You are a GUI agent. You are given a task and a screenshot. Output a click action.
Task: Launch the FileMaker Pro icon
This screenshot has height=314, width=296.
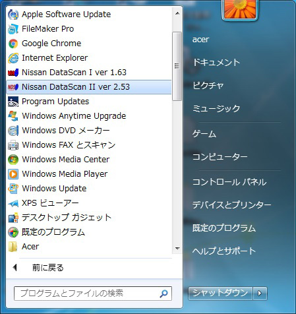coord(13,29)
